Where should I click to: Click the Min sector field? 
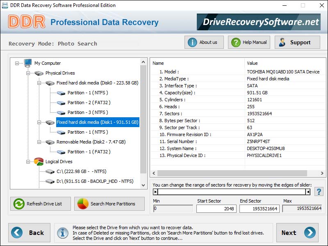pyautogui.click(x=173, y=209)
